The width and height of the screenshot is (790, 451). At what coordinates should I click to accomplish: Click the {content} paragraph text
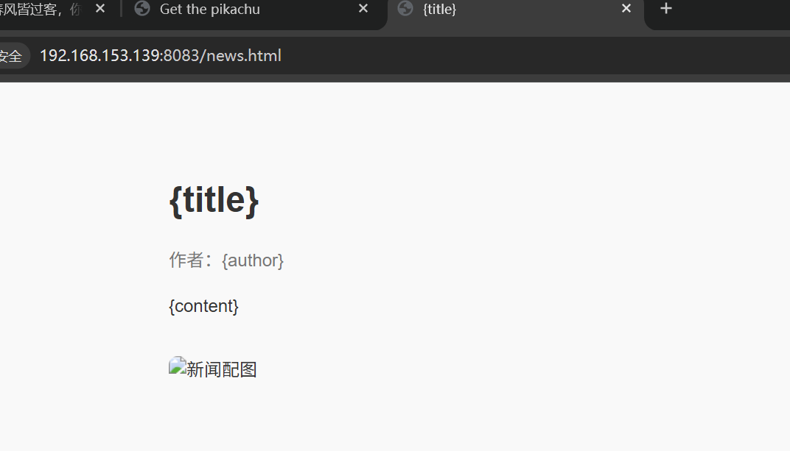point(203,306)
